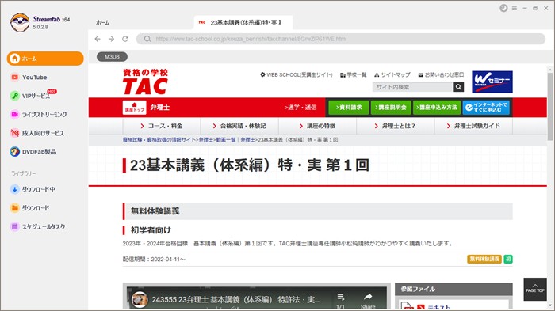Screen dimensions: 555x311
Task: Click the M3U8 download button
Action: pos(112,56)
